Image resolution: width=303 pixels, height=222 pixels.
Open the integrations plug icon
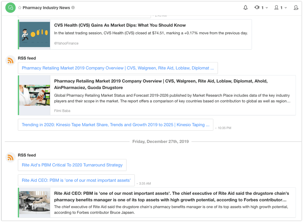[257, 7]
